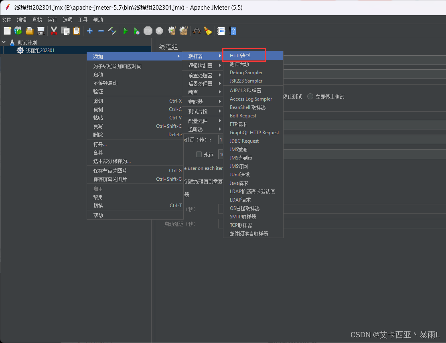Click the New test plan icon
This screenshot has width=446, height=343.
(x=7, y=31)
